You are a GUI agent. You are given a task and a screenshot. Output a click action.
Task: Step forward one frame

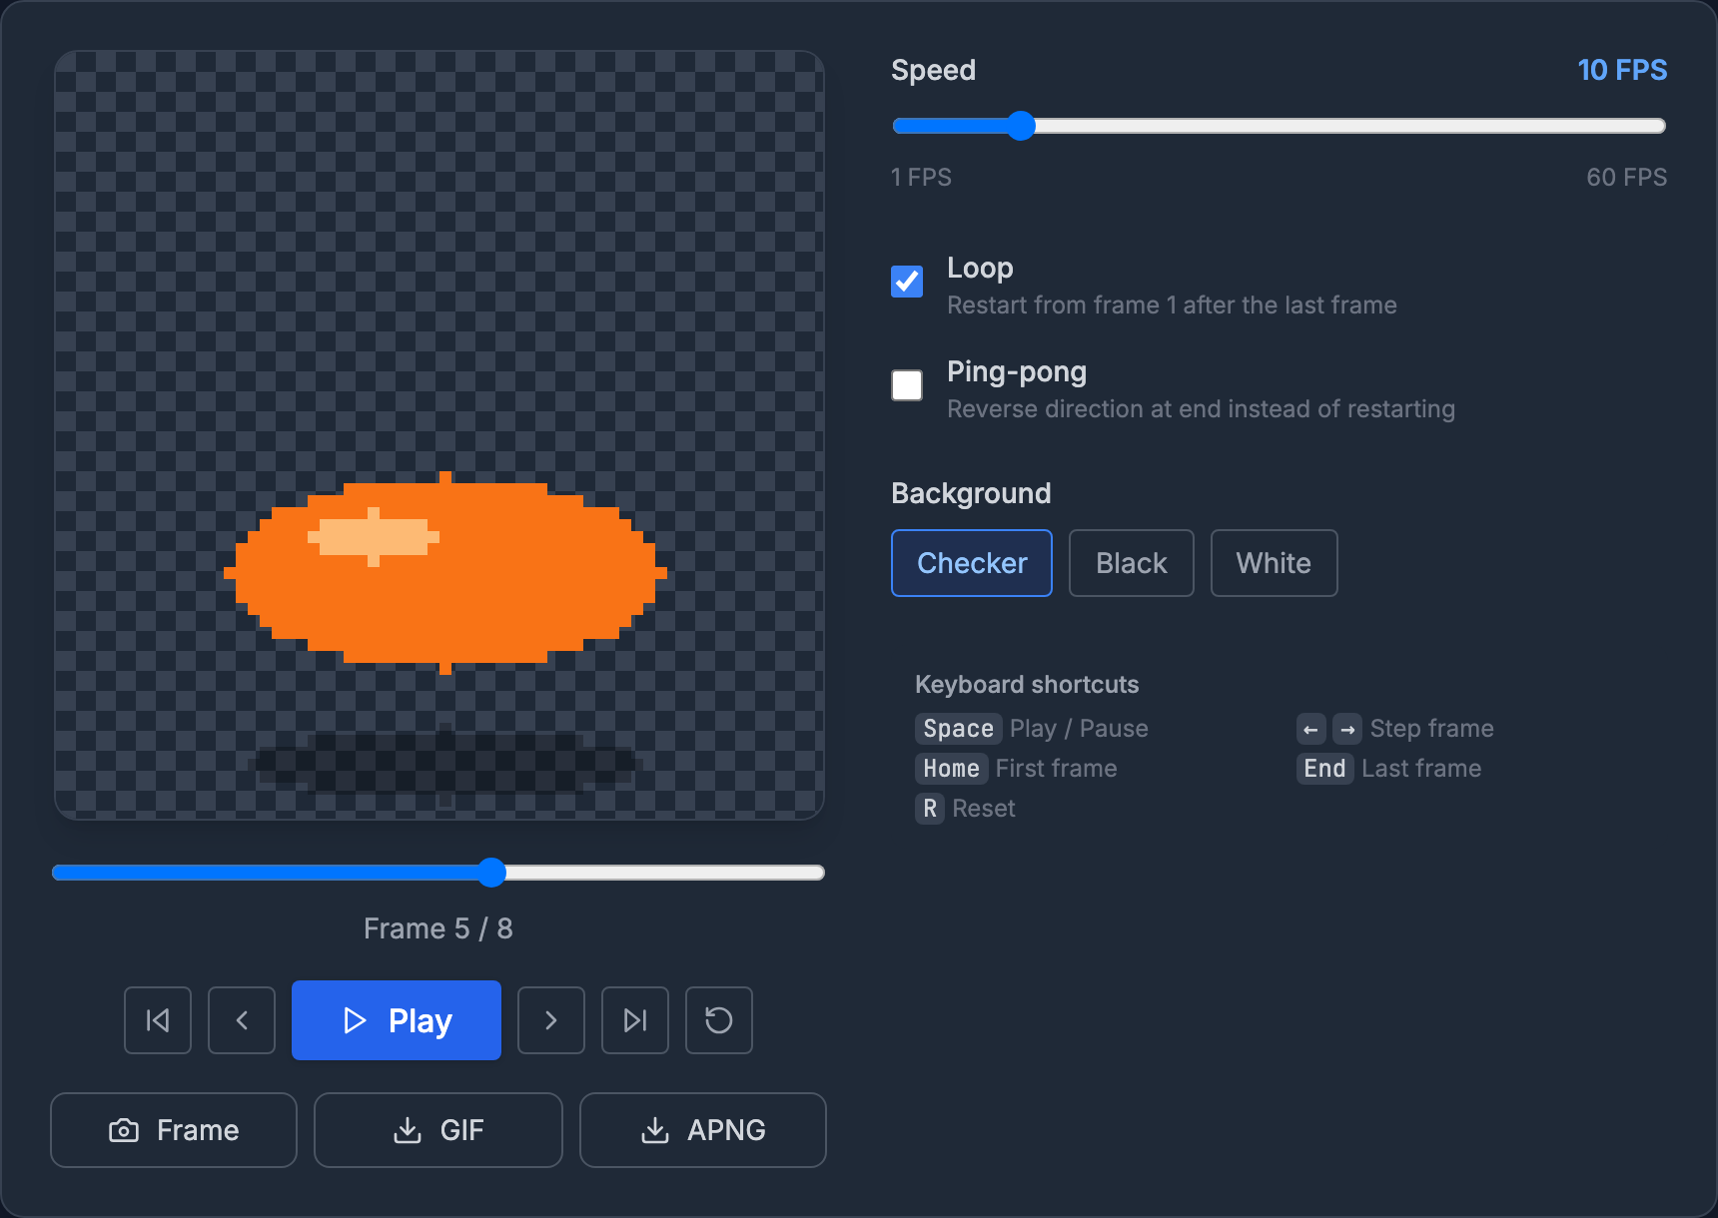point(551,1020)
